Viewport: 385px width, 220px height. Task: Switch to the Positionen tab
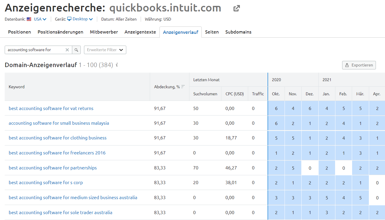(x=20, y=32)
